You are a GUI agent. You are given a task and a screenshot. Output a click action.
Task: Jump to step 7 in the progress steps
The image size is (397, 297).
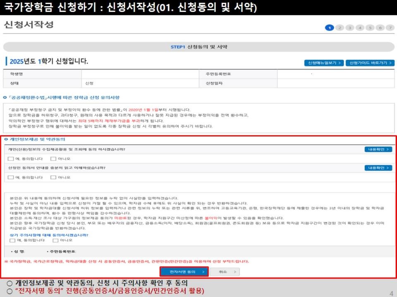coord(391,26)
